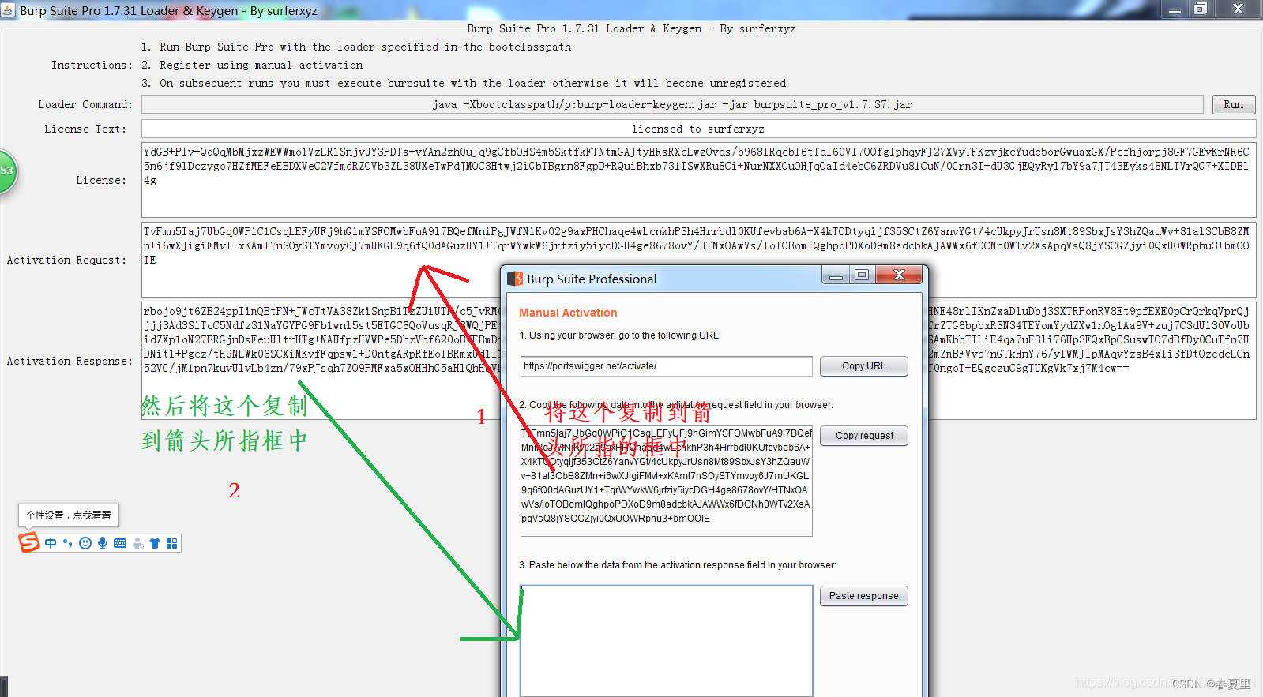
Task: Close the Loader & Keygen window
Action: 1238,9
